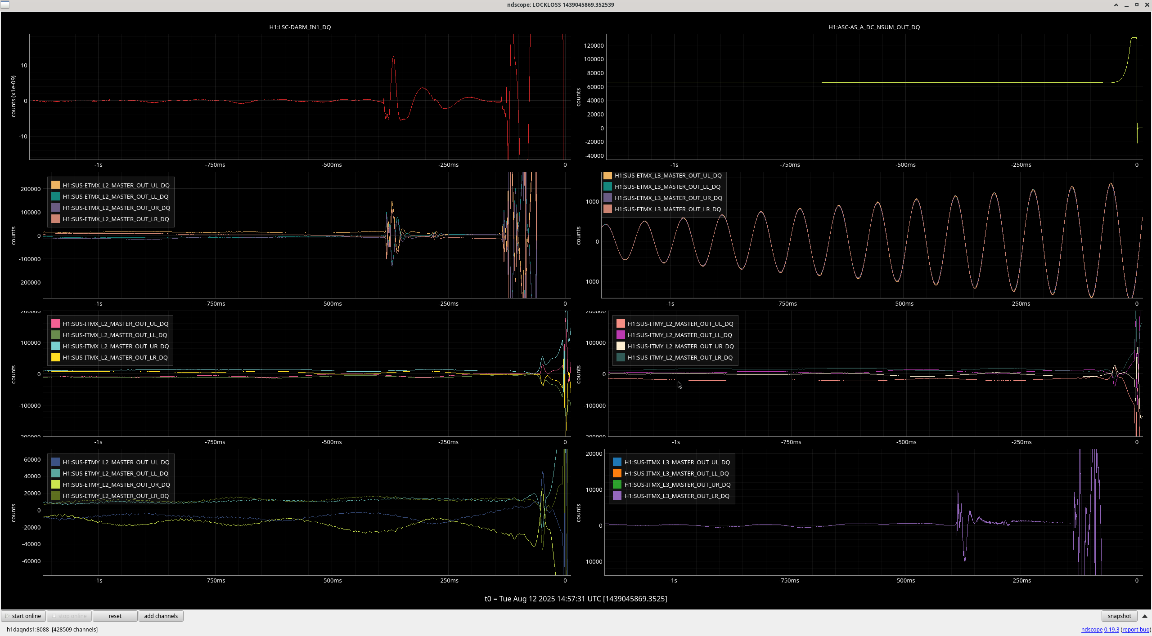Click ITMY_L2_MASTER_OUT_LL_DQ magenta swatch
The height and width of the screenshot is (636, 1152).
point(621,335)
